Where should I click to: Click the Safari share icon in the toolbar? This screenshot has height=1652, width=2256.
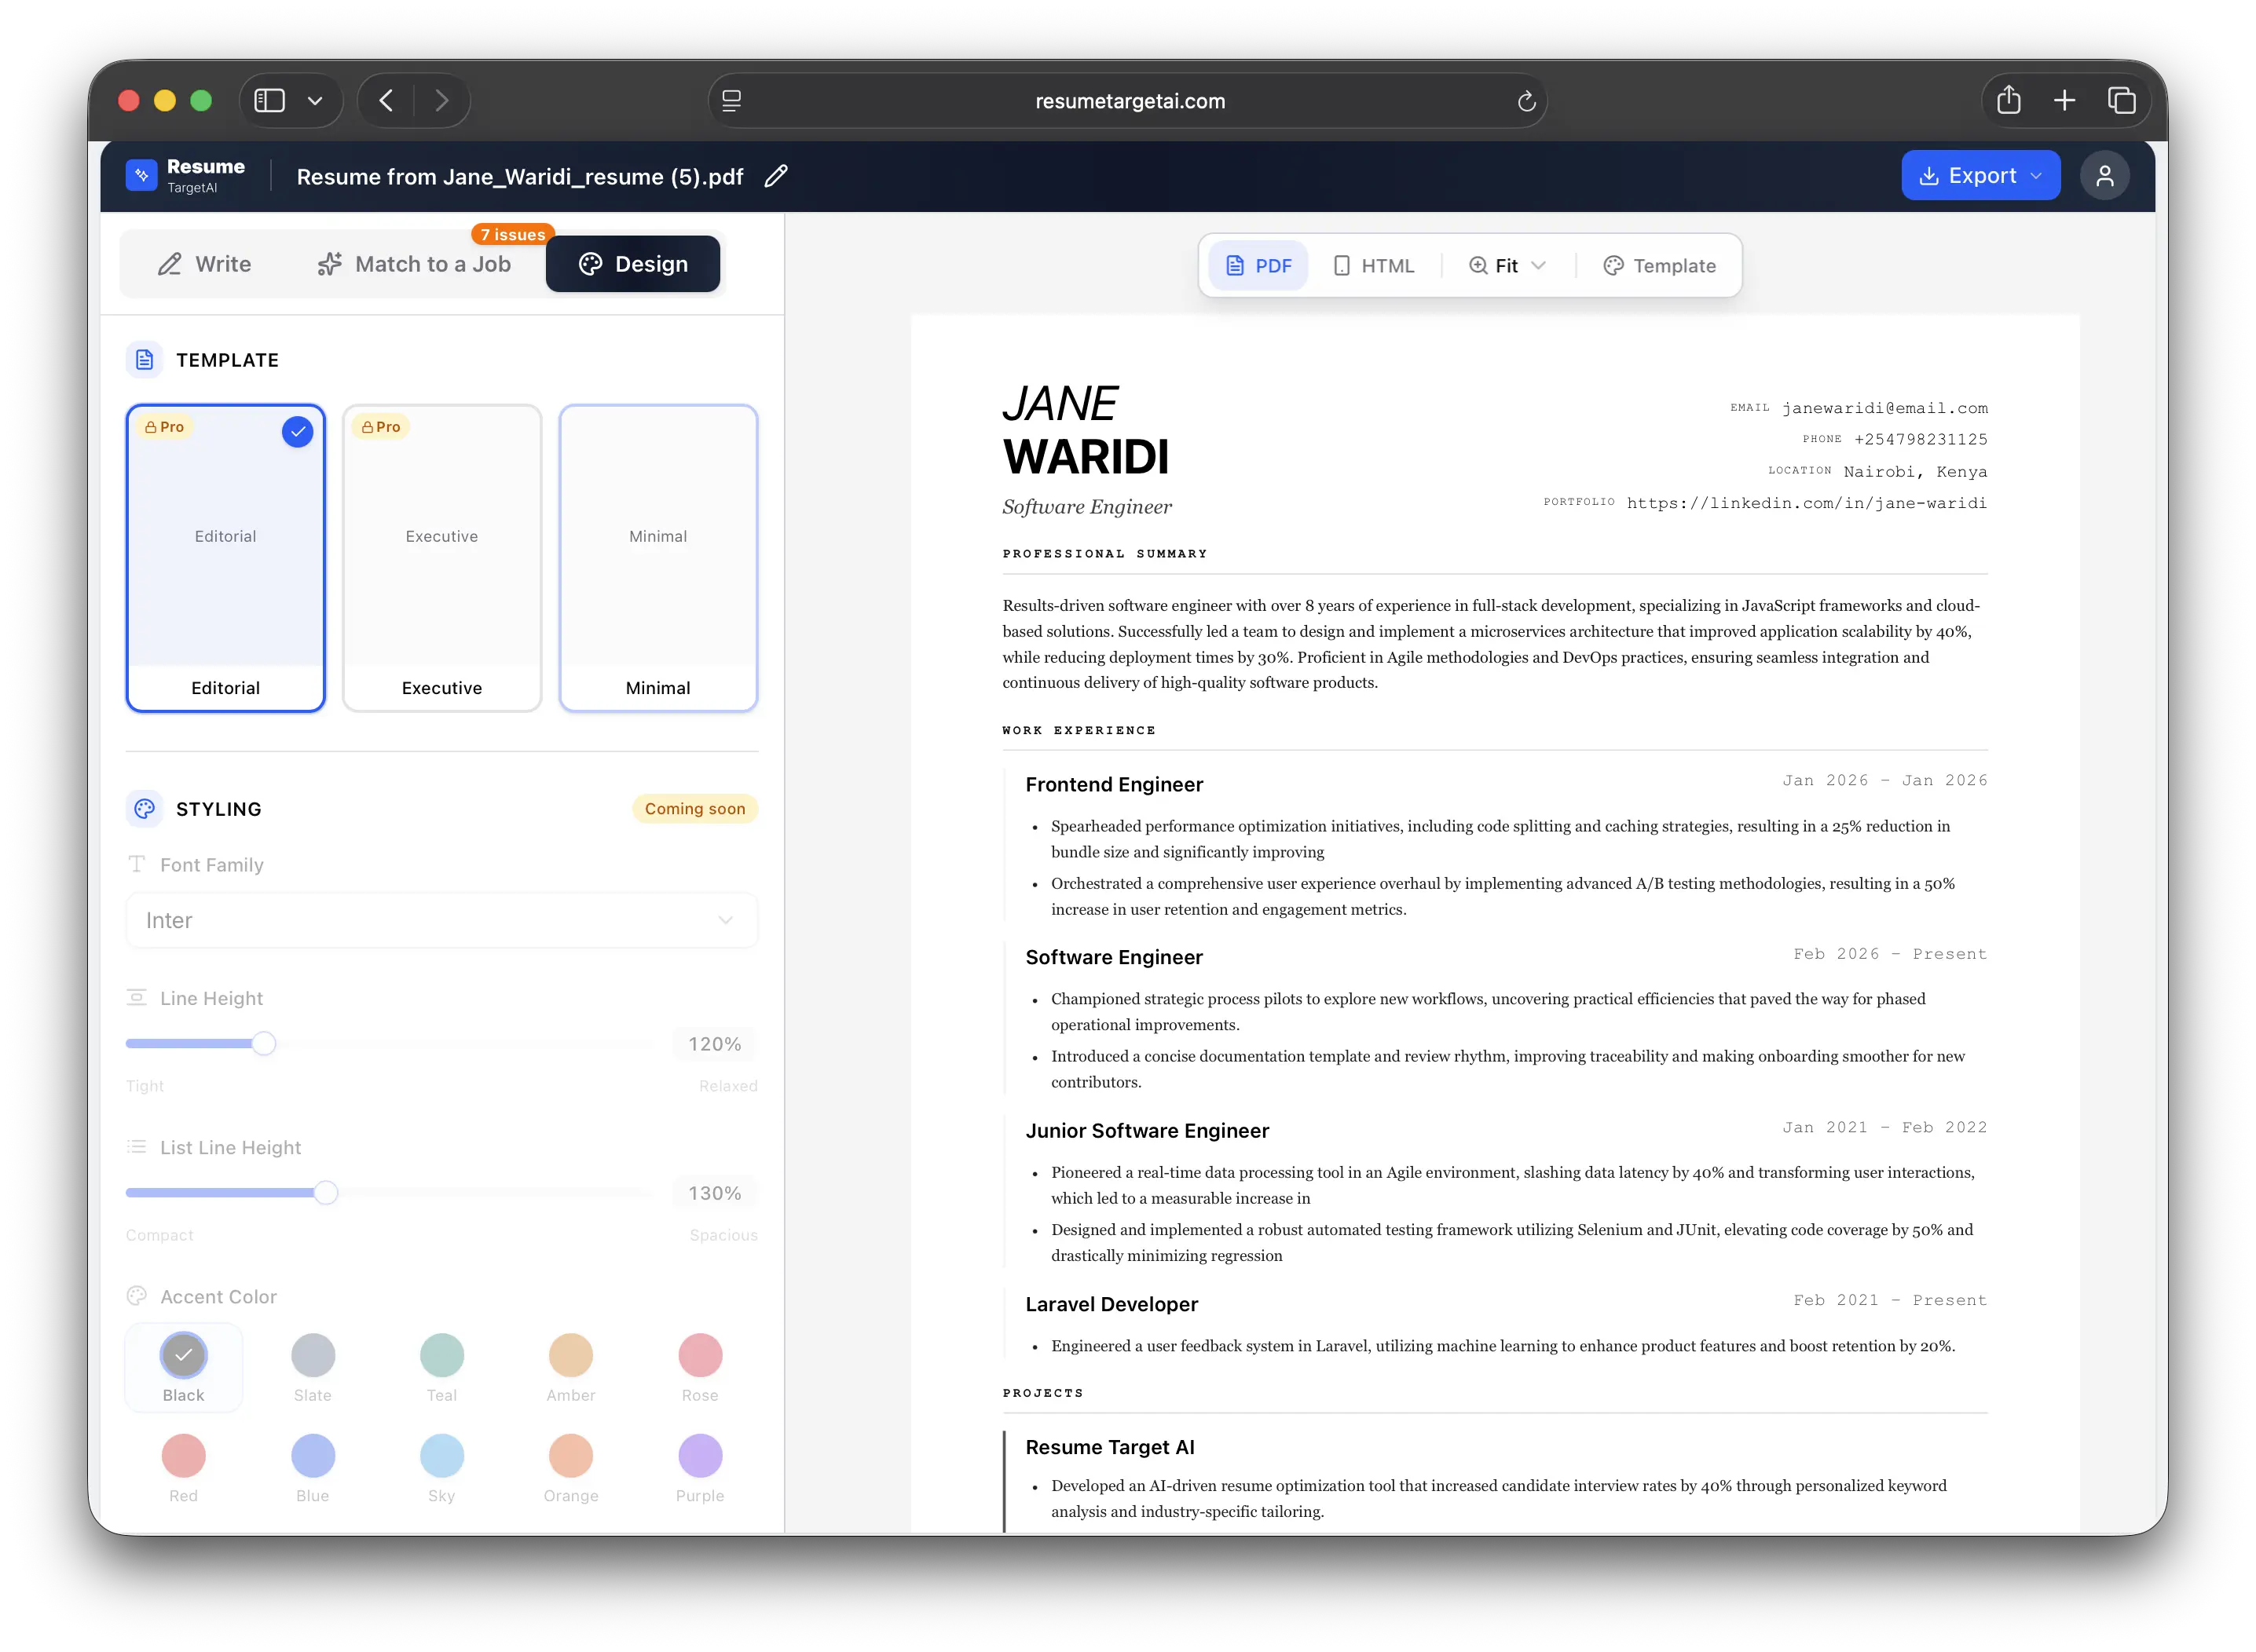tap(2009, 100)
